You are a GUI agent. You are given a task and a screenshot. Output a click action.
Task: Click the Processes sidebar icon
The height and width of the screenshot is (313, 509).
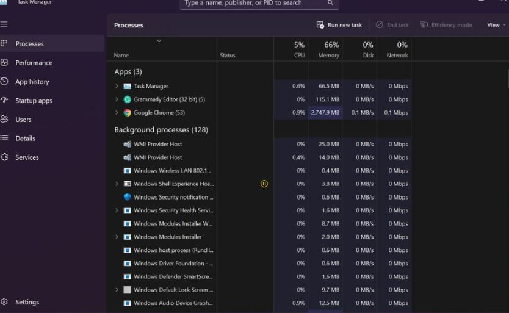point(4,43)
